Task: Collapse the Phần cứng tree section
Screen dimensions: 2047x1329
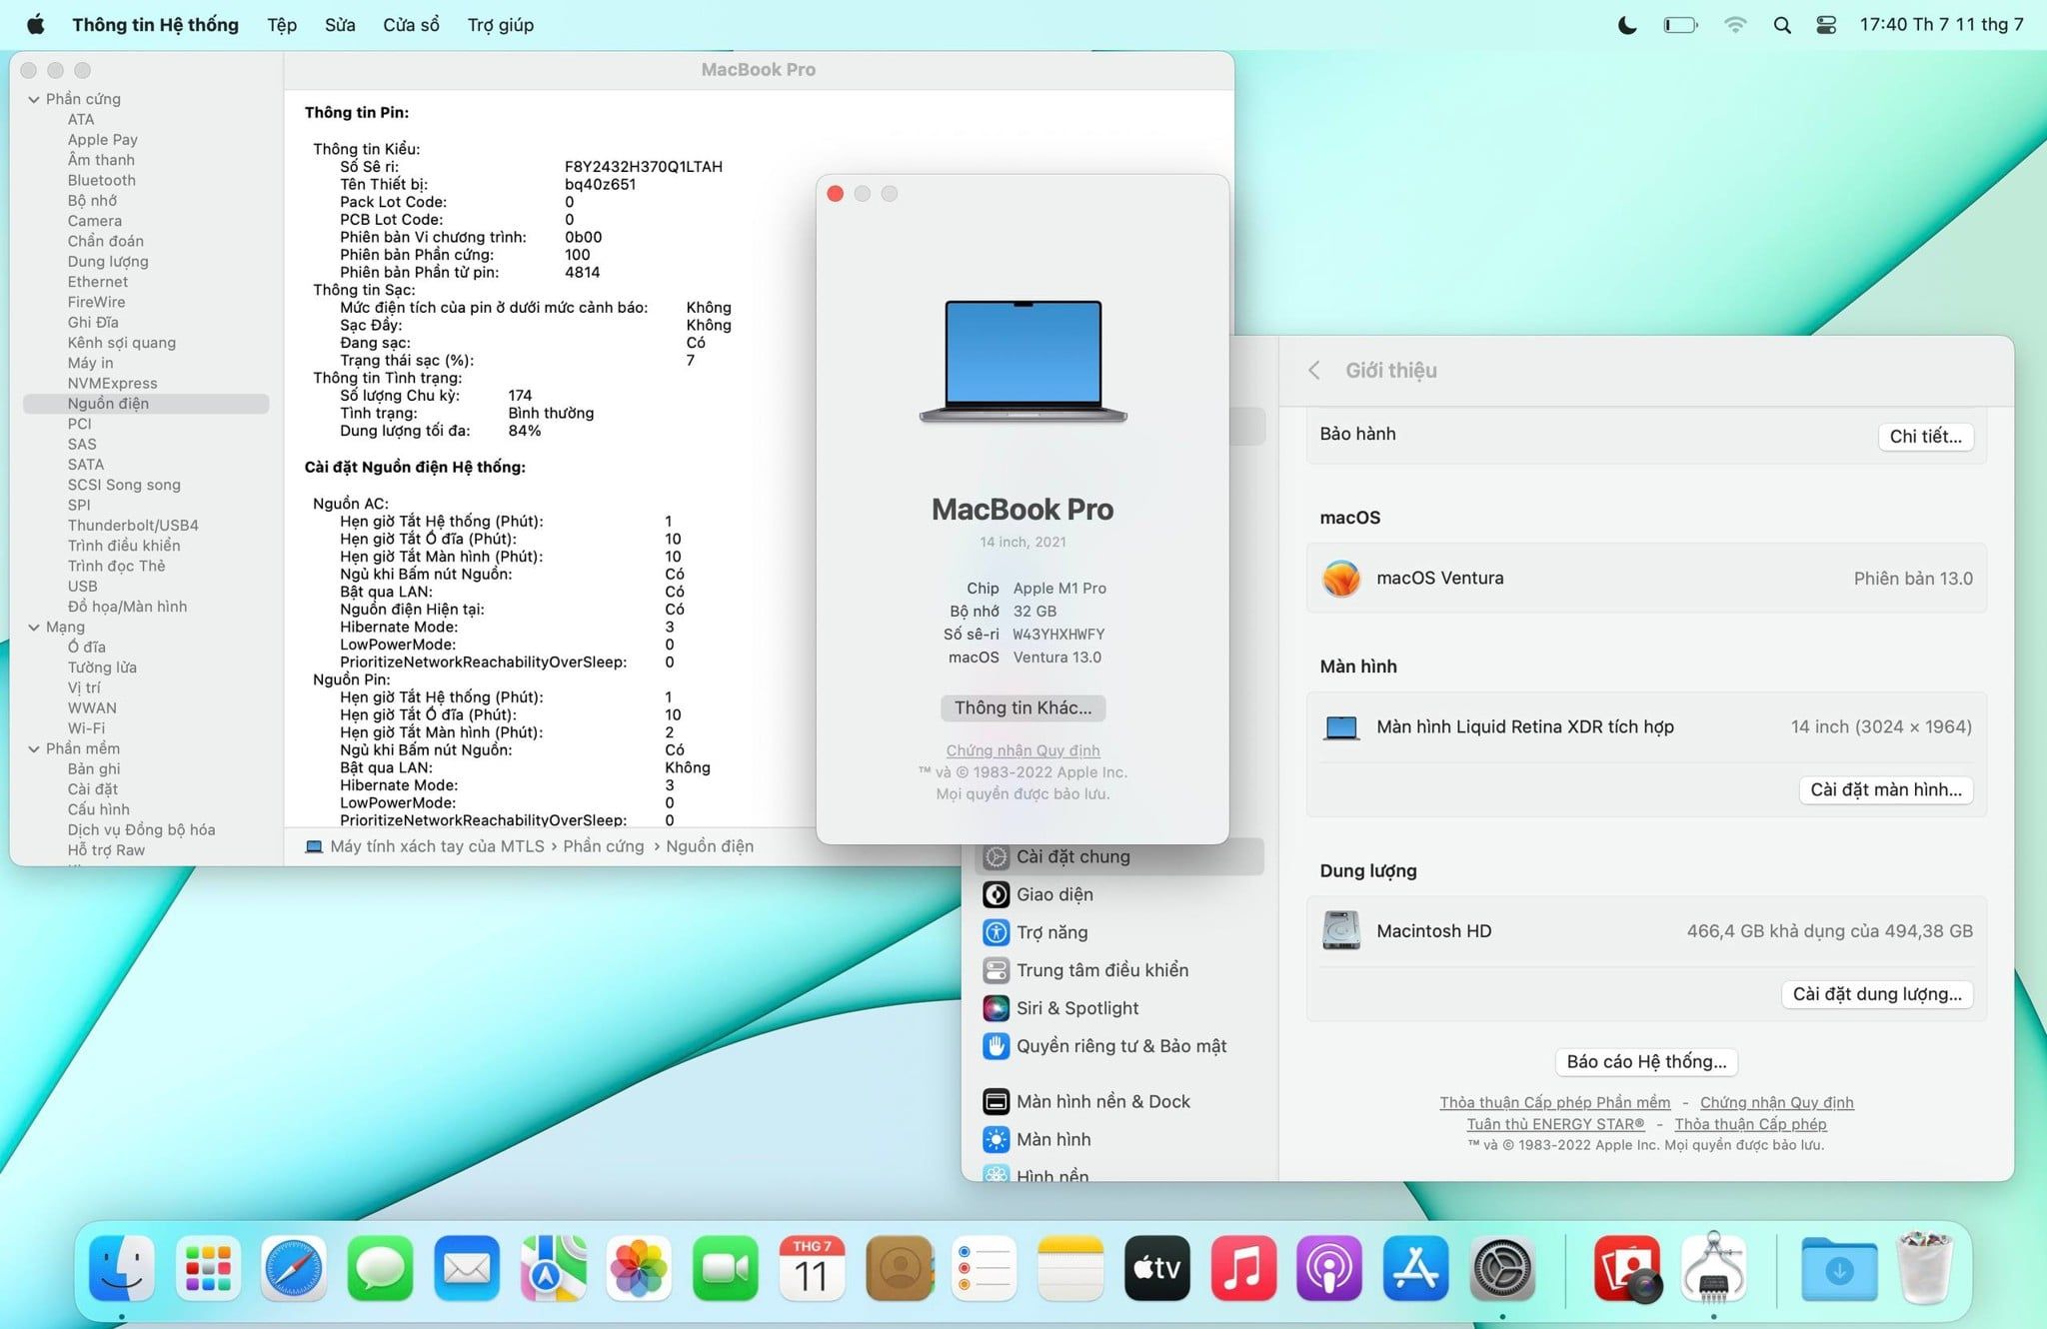Action: tap(34, 99)
